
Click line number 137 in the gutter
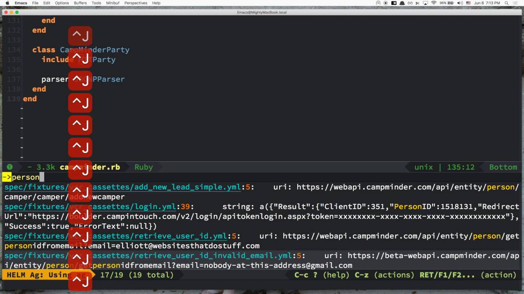point(14,79)
